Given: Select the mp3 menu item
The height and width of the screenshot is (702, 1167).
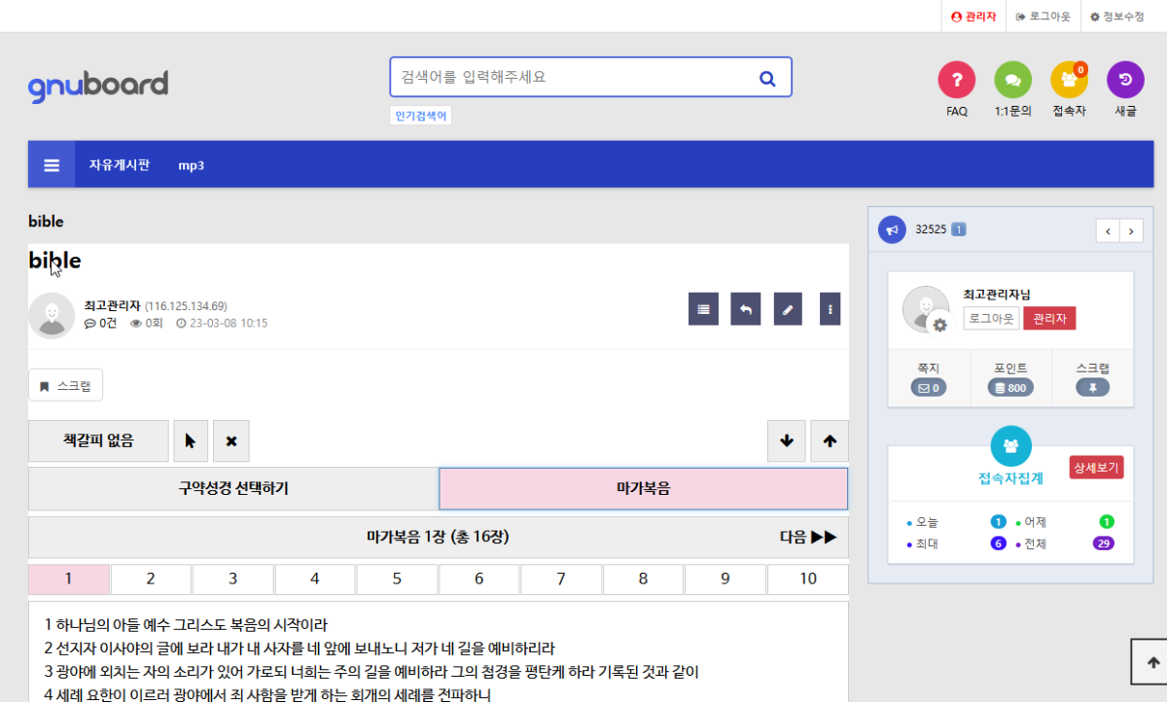Looking at the screenshot, I should click(x=191, y=165).
